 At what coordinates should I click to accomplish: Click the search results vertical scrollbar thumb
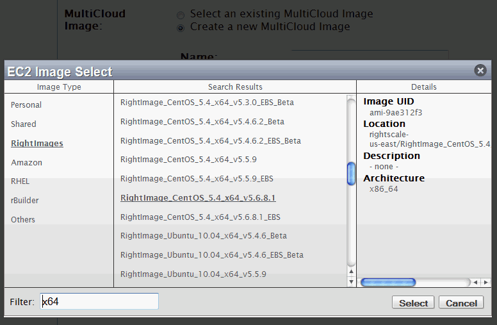pyautogui.click(x=351, y=174)
